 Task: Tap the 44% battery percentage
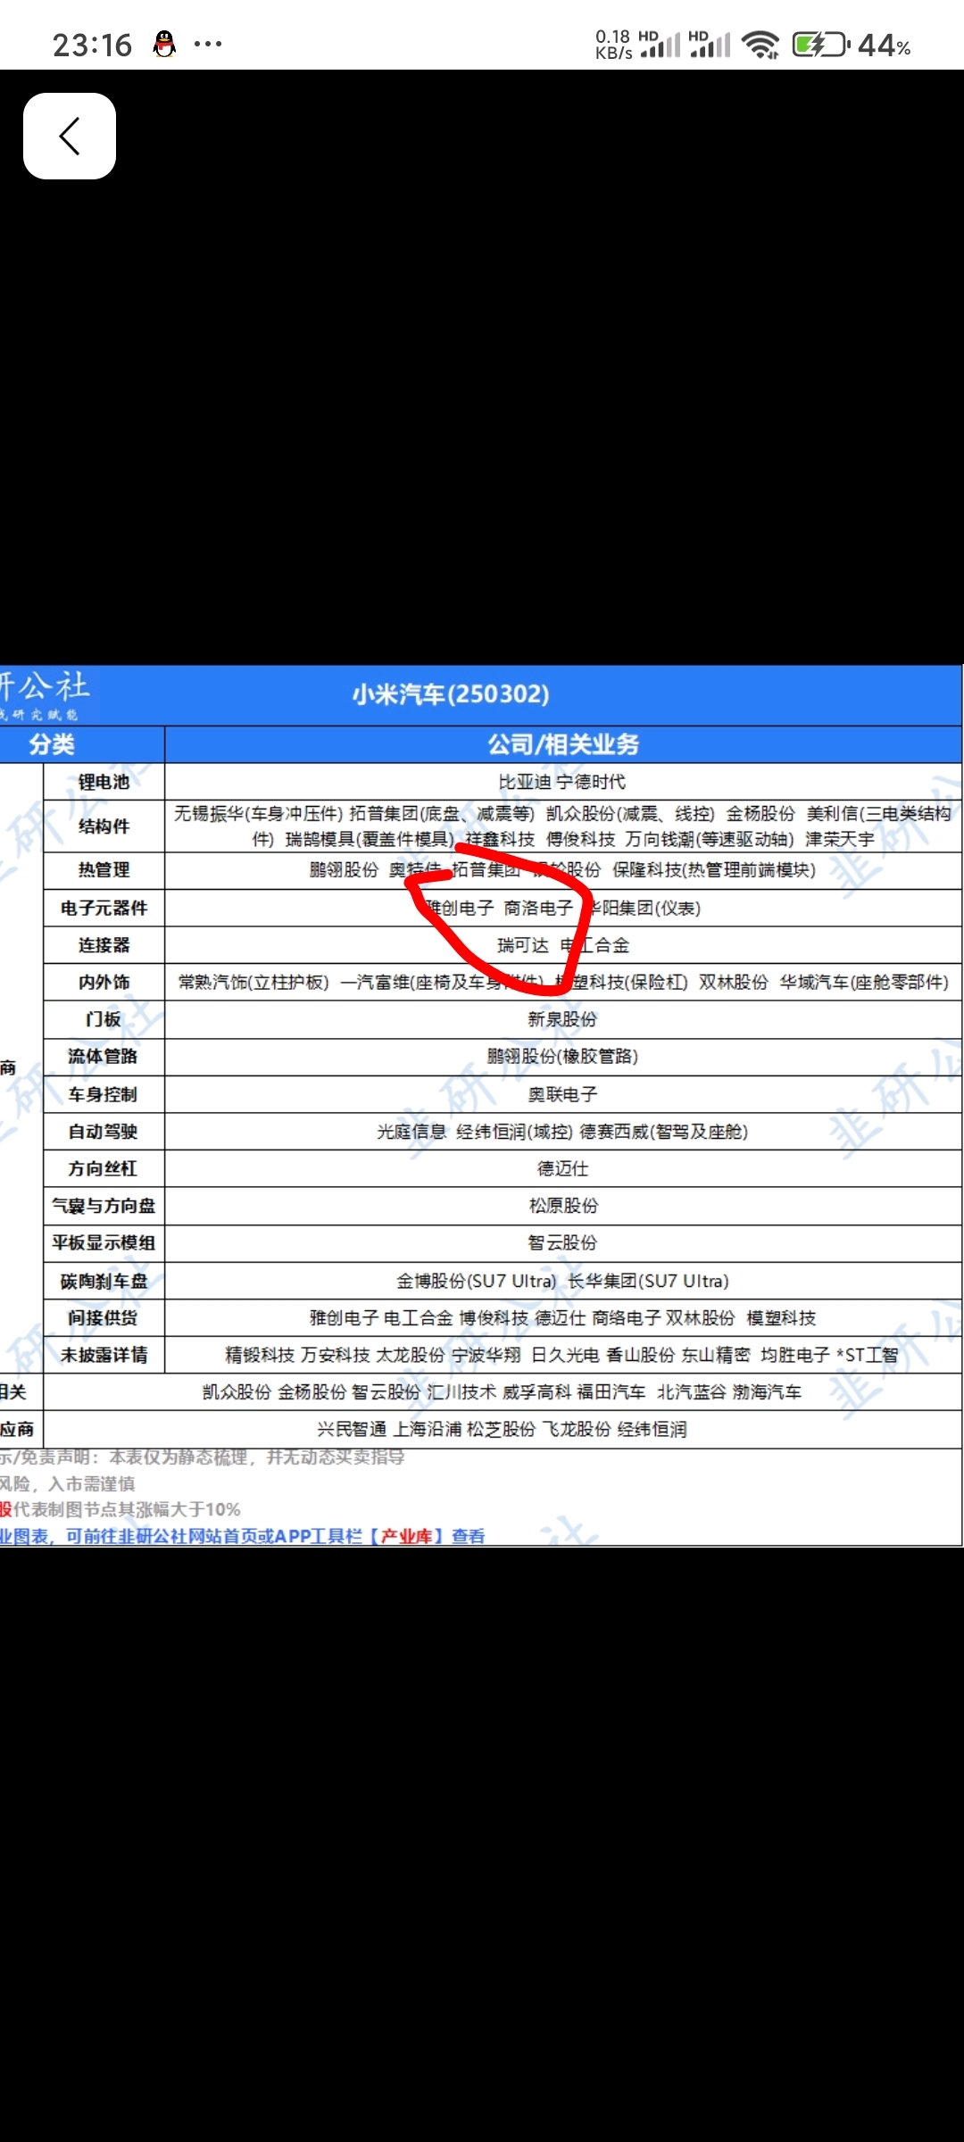coord(884,46)
